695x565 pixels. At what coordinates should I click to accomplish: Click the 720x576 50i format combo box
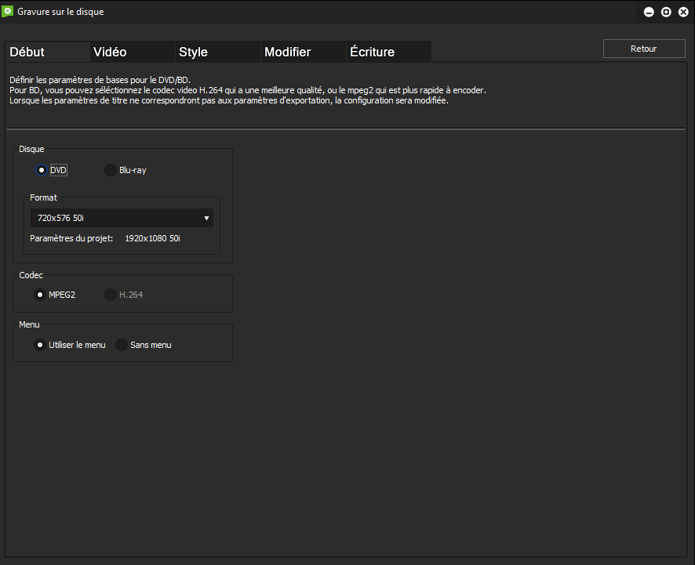[118, 218]
